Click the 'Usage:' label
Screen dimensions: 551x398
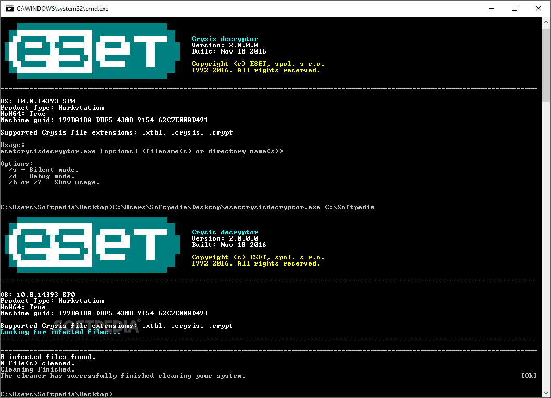(x=12, y=145)
